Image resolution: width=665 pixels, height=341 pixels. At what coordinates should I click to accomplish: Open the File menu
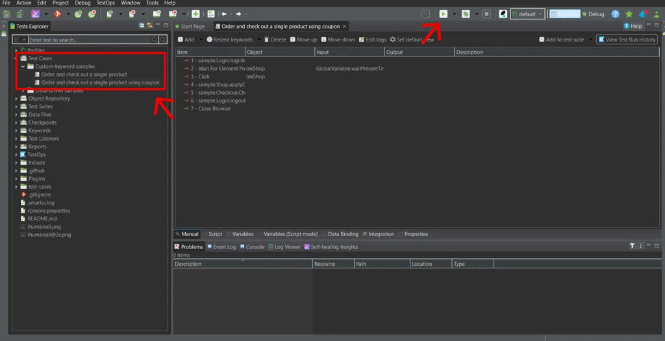click(x=6, y=3)
